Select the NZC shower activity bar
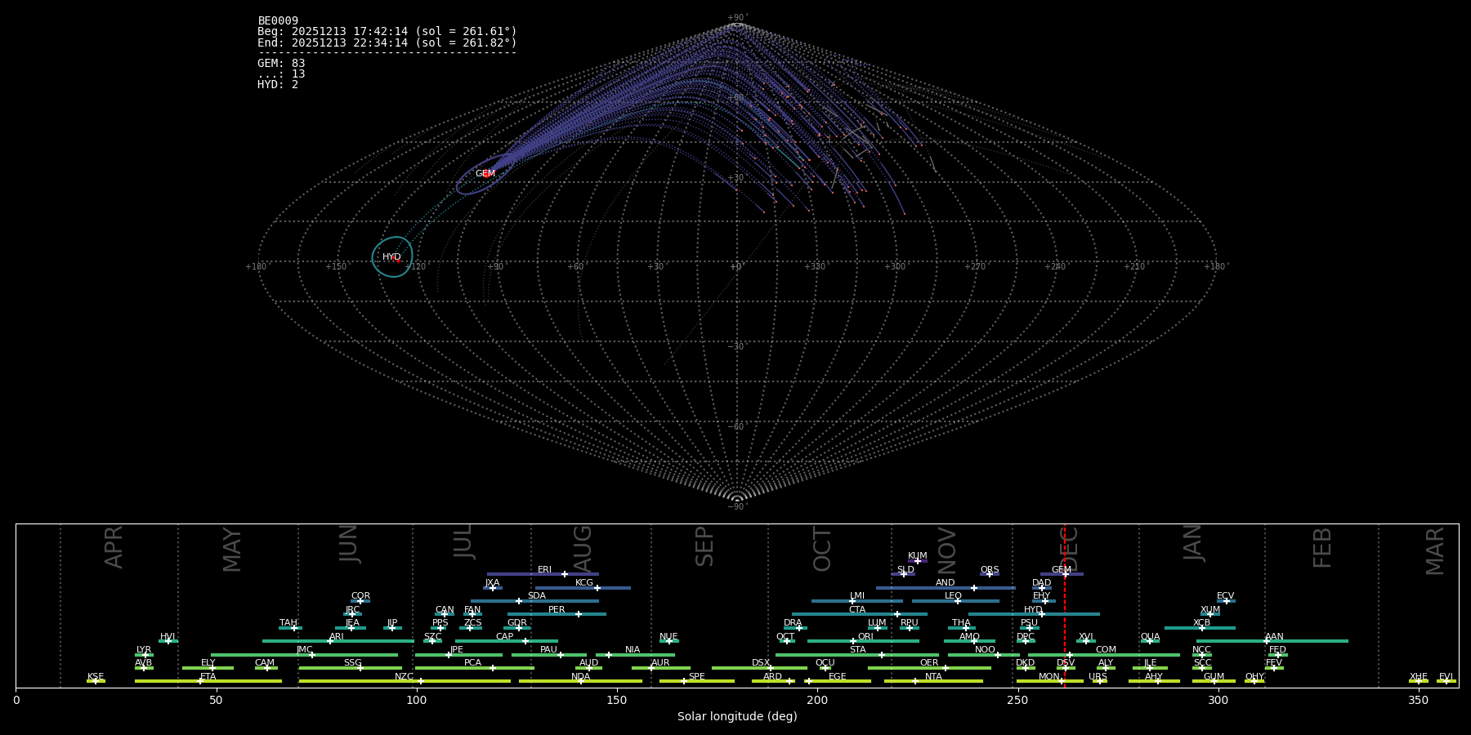This screenshot has width=1471, height=735. 405,681
